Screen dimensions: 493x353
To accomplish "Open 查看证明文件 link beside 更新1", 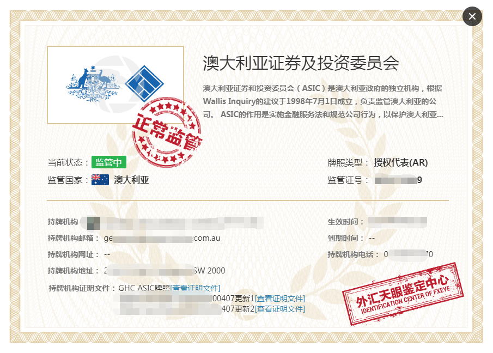I will pos(280,299).
